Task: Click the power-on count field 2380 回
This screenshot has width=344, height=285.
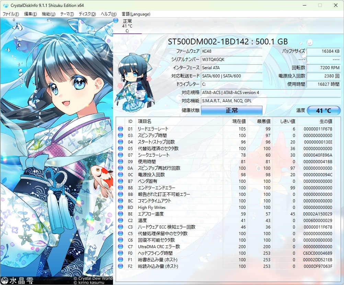Action: tap(324, 76)
